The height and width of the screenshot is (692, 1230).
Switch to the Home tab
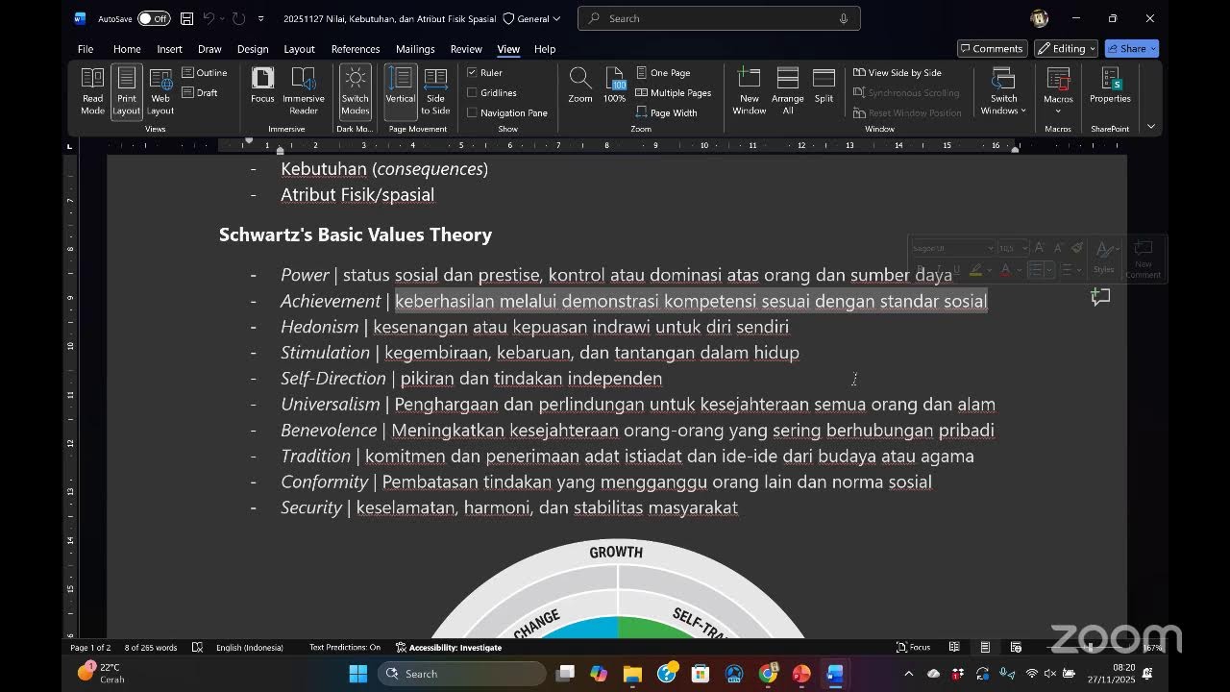[x=127, y=49]
